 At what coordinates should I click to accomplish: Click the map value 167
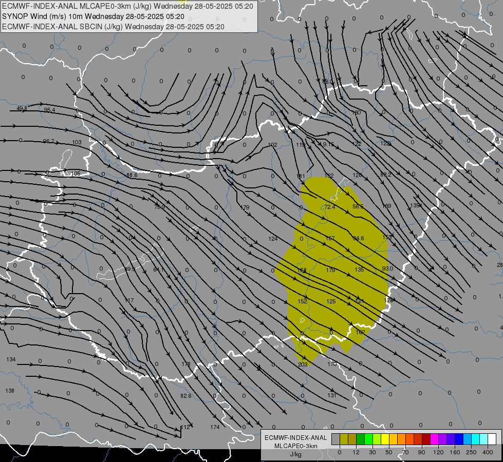(x=330, y=238)
